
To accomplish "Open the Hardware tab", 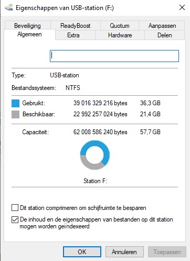I will (x=120, y=35).
